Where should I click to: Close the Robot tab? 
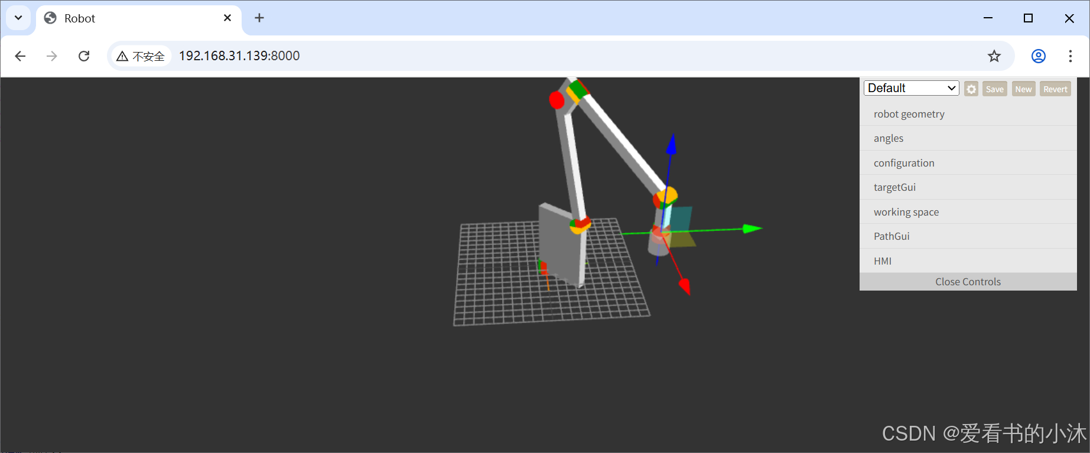pos(227,18)
